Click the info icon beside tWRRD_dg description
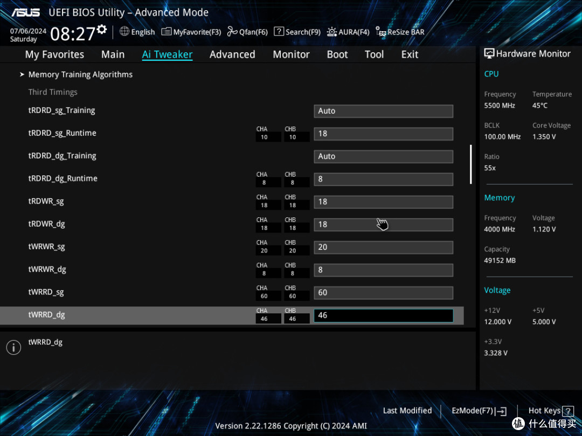Image resolution: width=582 pixels, height=436 pixels. (x=13, y=347)
